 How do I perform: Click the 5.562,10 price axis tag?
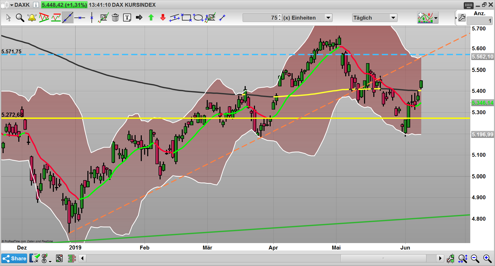click(482, 57)
